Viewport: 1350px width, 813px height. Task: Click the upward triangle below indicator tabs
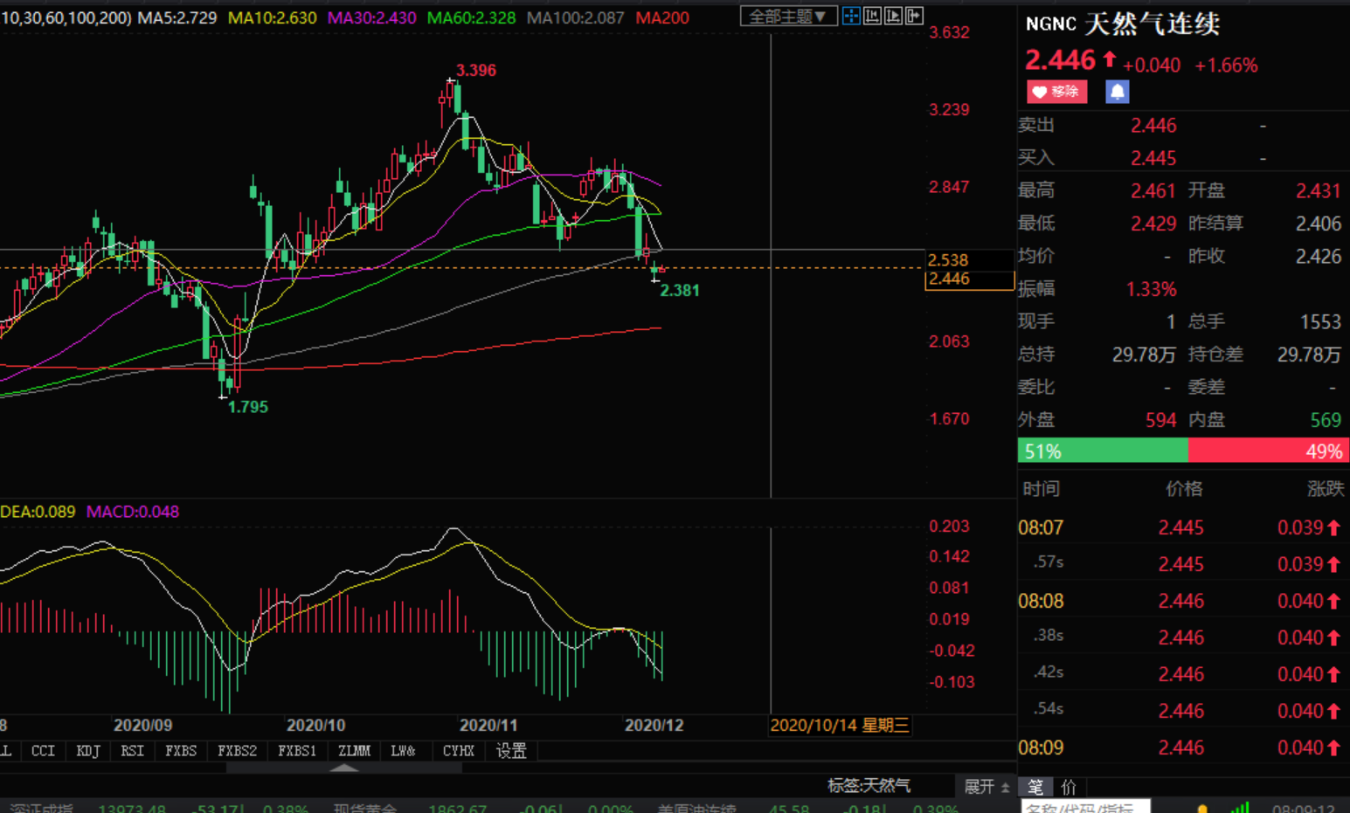pos(344,768)
